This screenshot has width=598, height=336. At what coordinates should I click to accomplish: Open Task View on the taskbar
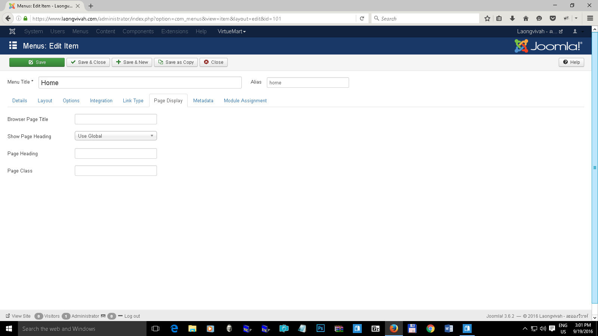pos(155,329)
